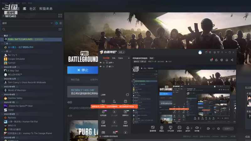This screenshot has width=251, height=141.
Task: Open the gift box icon with red badge
Action: point(211,60)
